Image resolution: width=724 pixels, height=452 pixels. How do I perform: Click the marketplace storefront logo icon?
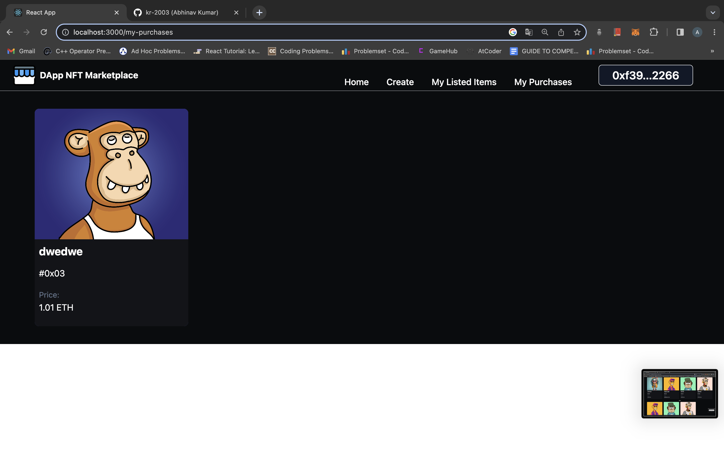tap(24, 75)
